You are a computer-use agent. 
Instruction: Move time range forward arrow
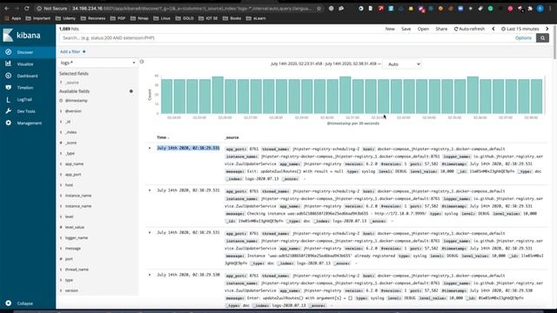click(547, 29)
